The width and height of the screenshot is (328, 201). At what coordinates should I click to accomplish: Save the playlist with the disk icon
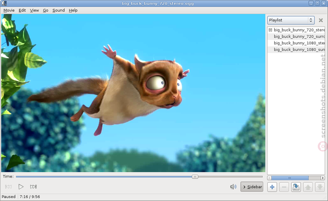point(296,187)
